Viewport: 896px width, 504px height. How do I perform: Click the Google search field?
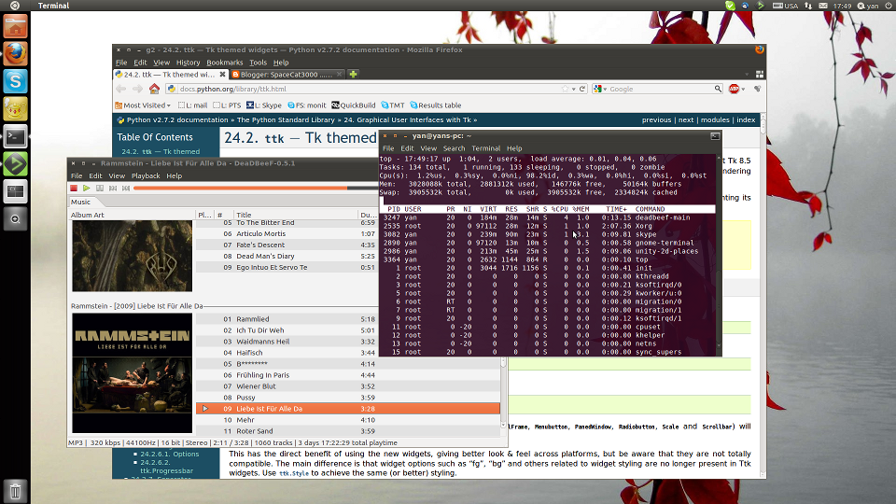660,90
